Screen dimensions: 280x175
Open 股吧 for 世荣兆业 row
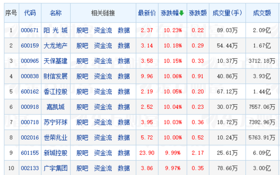pyautogui.click(x=82, y=138)
